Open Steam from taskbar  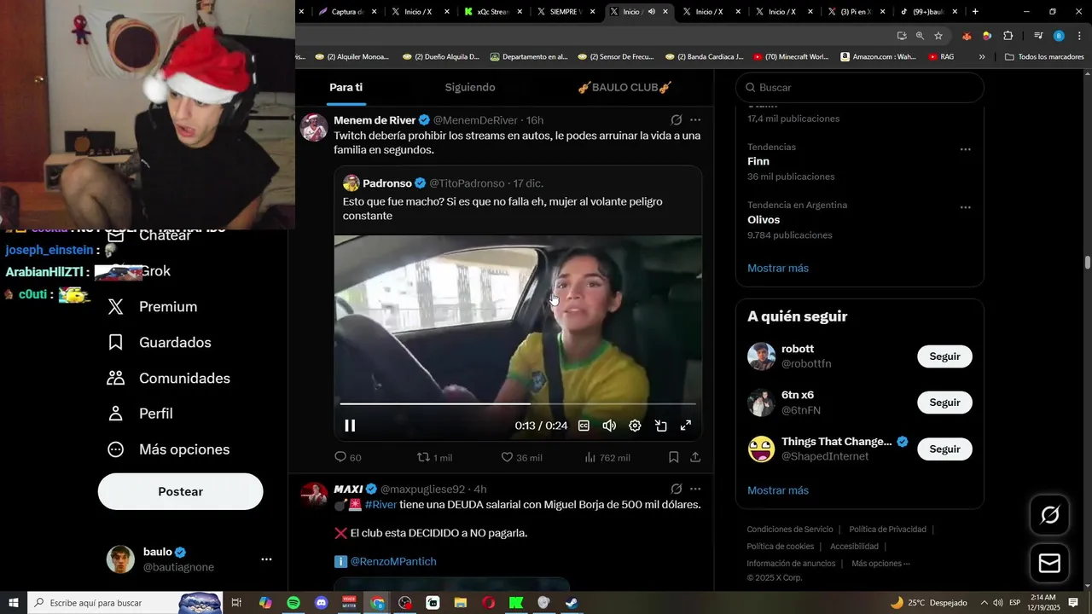(x=572, y=603)
